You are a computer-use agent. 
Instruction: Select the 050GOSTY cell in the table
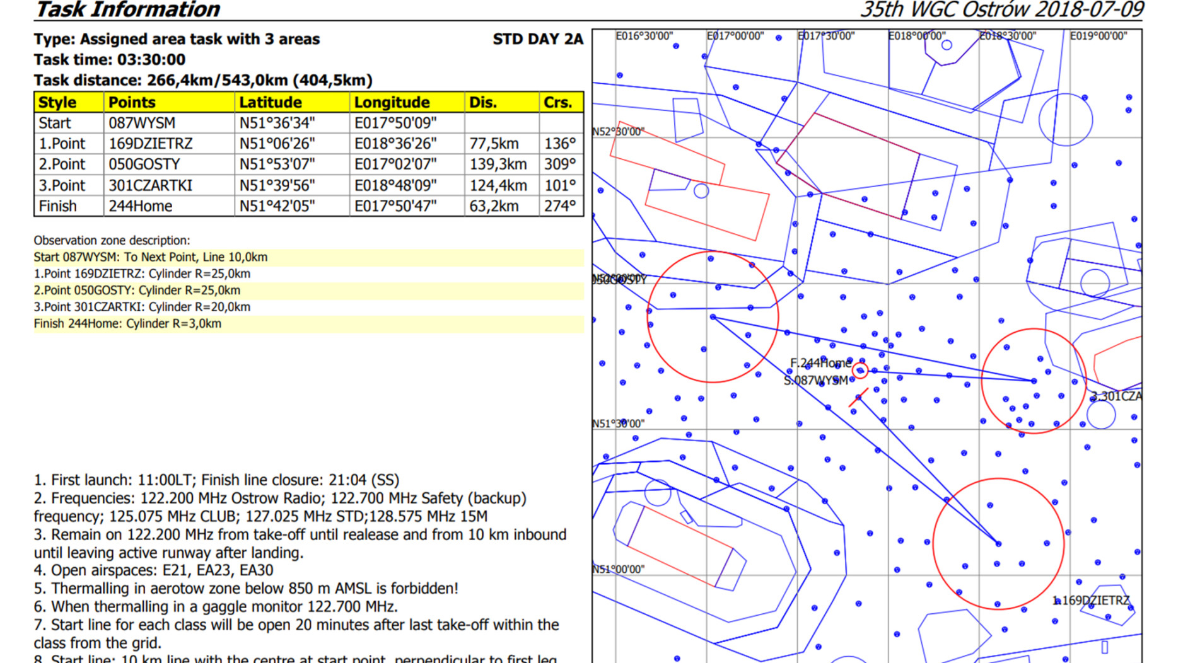(144, 164)
